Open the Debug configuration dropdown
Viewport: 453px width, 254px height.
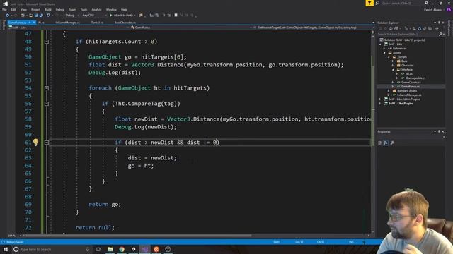(71, 16)
